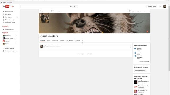Open the guide menu dropdown beside YouTube logo
The width and height of the screenshot is (170, 95).
pyautogui.click(x=12, y=7)
